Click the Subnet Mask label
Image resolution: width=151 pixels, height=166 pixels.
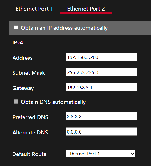(29, 73)
